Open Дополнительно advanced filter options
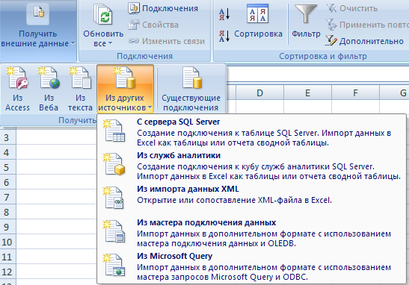This screenshot has height=285, width=409. pos(365,41)
